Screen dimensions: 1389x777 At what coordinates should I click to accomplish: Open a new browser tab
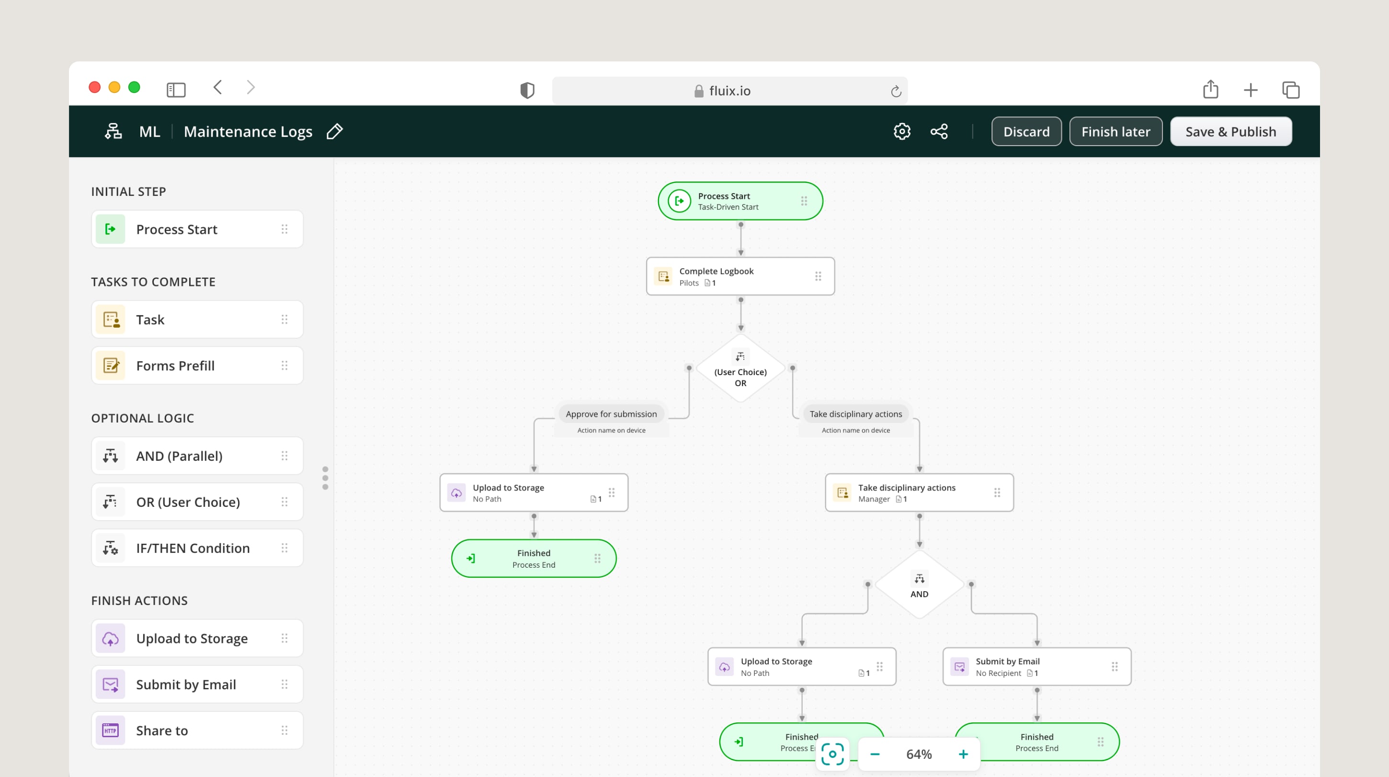(x=1251, y=90)
